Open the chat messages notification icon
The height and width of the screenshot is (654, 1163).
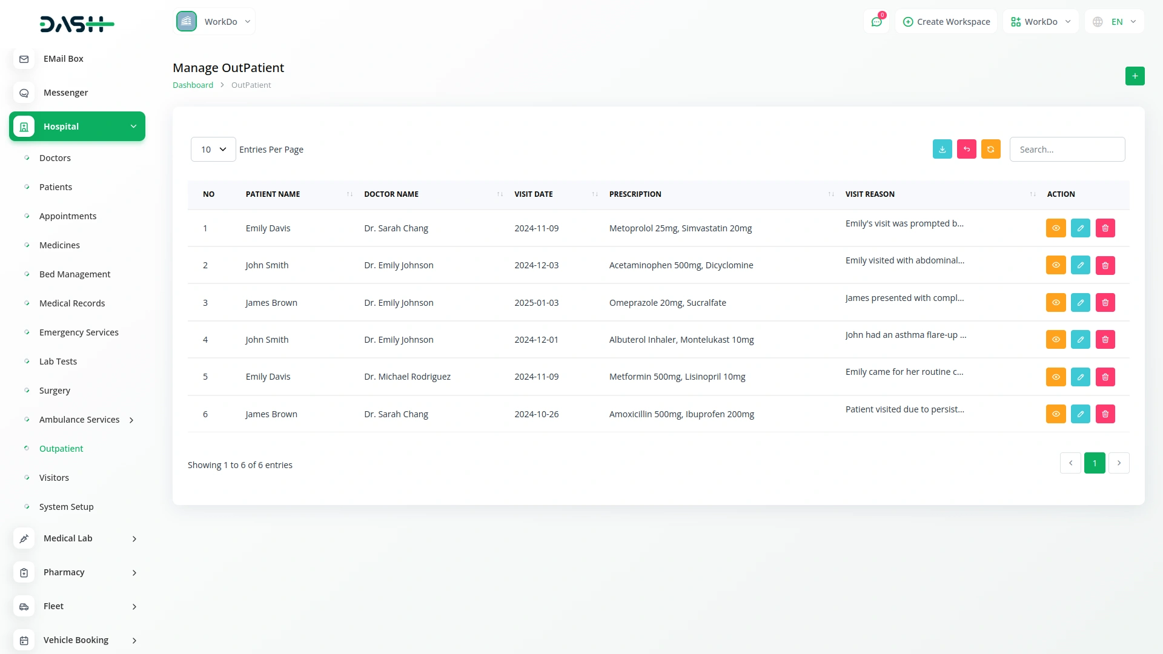tap(876, 22)
